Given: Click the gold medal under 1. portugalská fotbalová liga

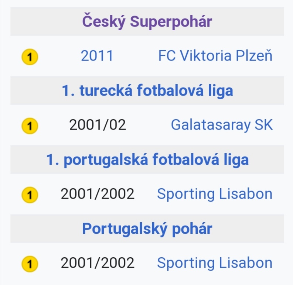Looking at the screenshot, I should (x=30, y=195).
